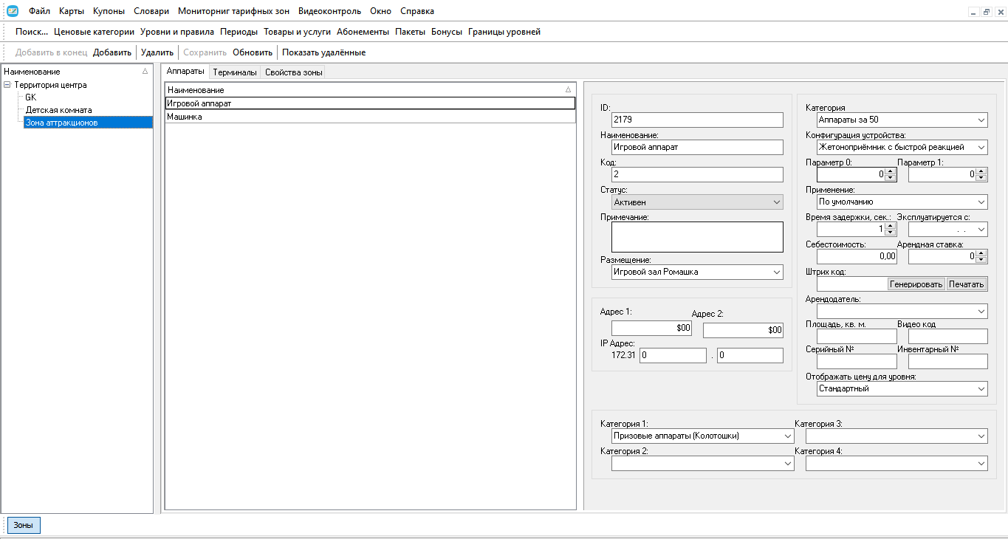Click the Адрес 1 field
1008x539 pixels.
651,328
